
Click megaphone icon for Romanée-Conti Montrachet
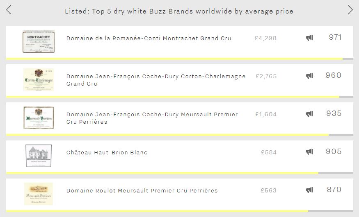point(309,38)
